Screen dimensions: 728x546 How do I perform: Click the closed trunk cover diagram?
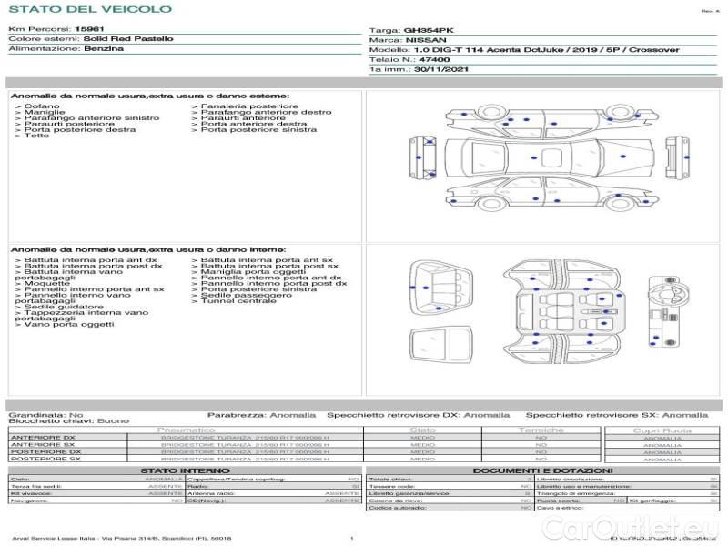[440, 345]
